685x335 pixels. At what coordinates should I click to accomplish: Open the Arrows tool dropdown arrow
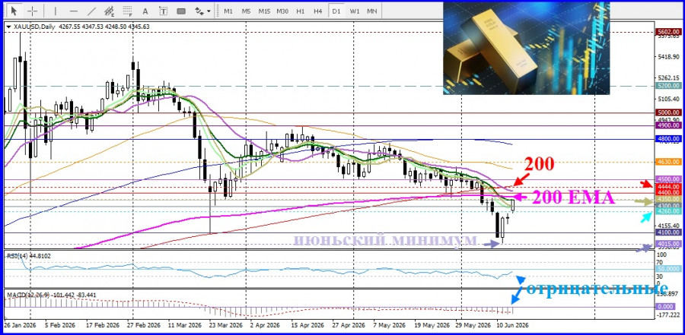pos(209,11)
